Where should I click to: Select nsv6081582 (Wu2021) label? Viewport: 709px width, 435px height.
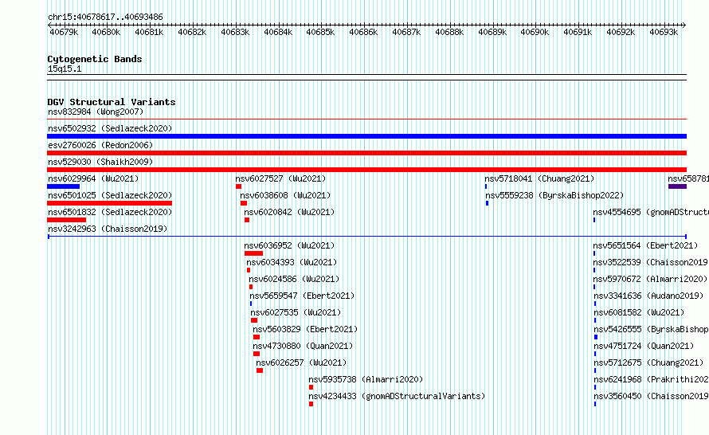[x=639, y=312]
